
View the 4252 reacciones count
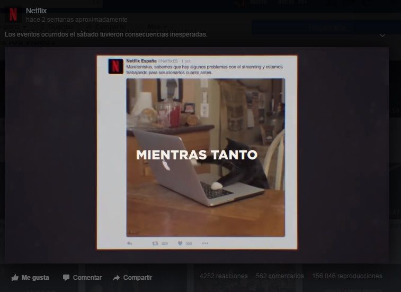click(x=224, y=276)
